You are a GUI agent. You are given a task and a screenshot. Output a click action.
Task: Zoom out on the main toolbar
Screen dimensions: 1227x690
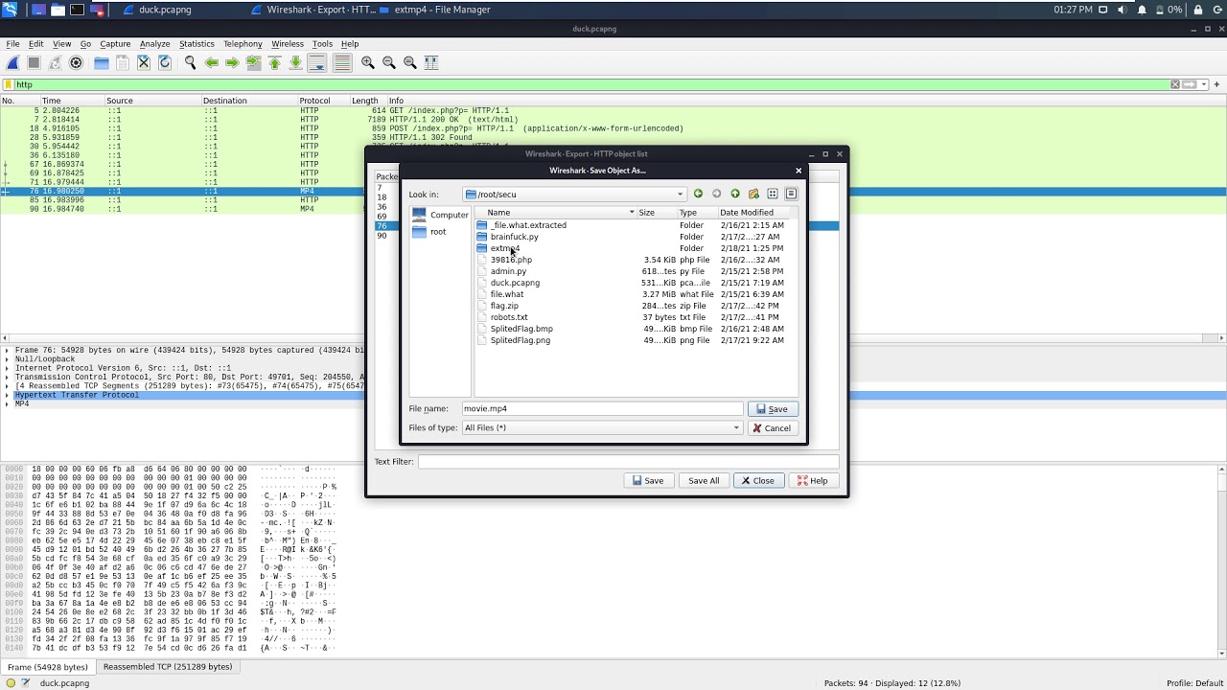pyautogui.click(x=388, y=63)
